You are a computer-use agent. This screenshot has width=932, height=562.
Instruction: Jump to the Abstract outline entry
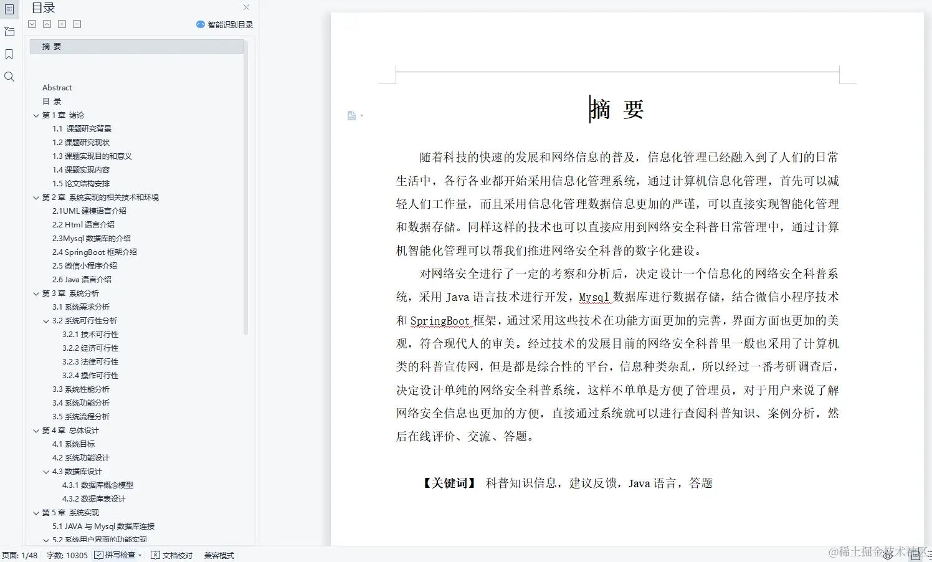click(57, 88)
